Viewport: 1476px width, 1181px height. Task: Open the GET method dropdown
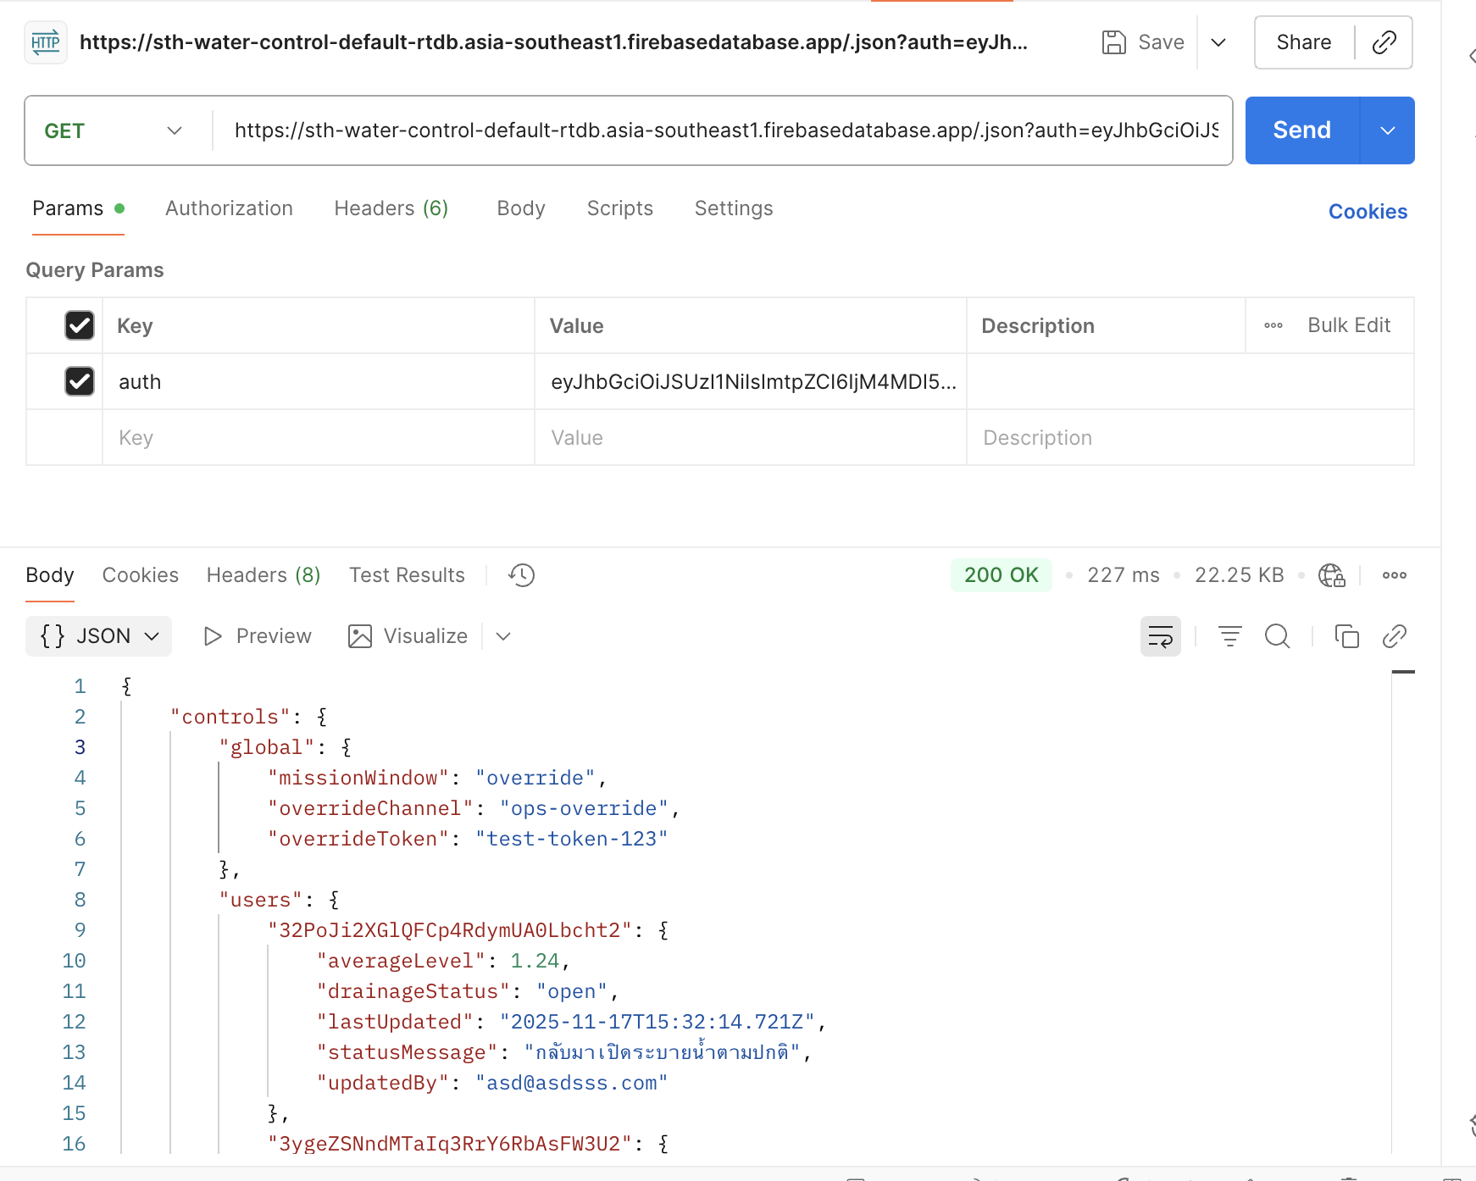point(114,130)
